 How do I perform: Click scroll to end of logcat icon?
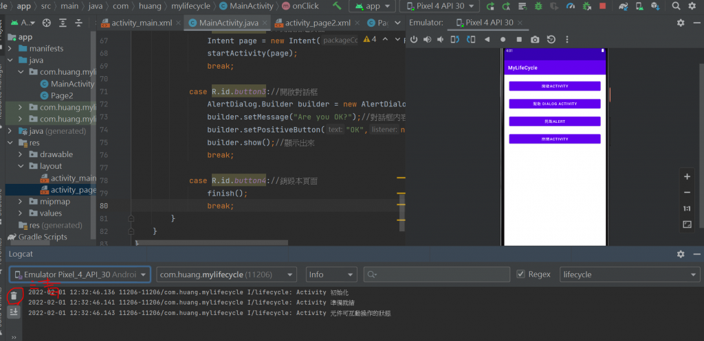(x=14, y=312)
